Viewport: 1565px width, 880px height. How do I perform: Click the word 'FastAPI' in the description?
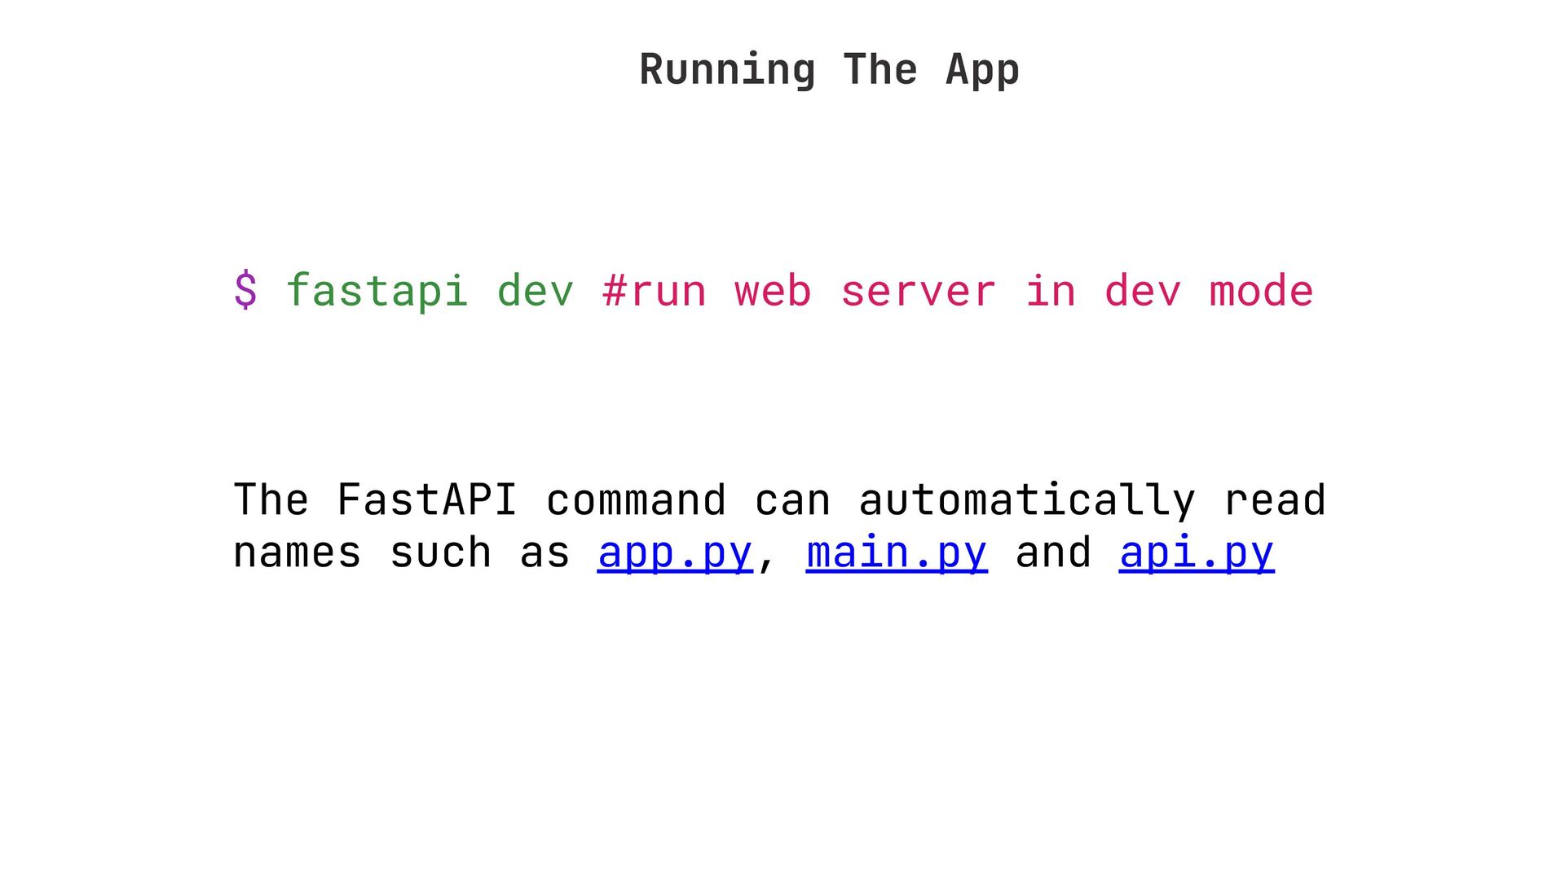coord(427,499)
